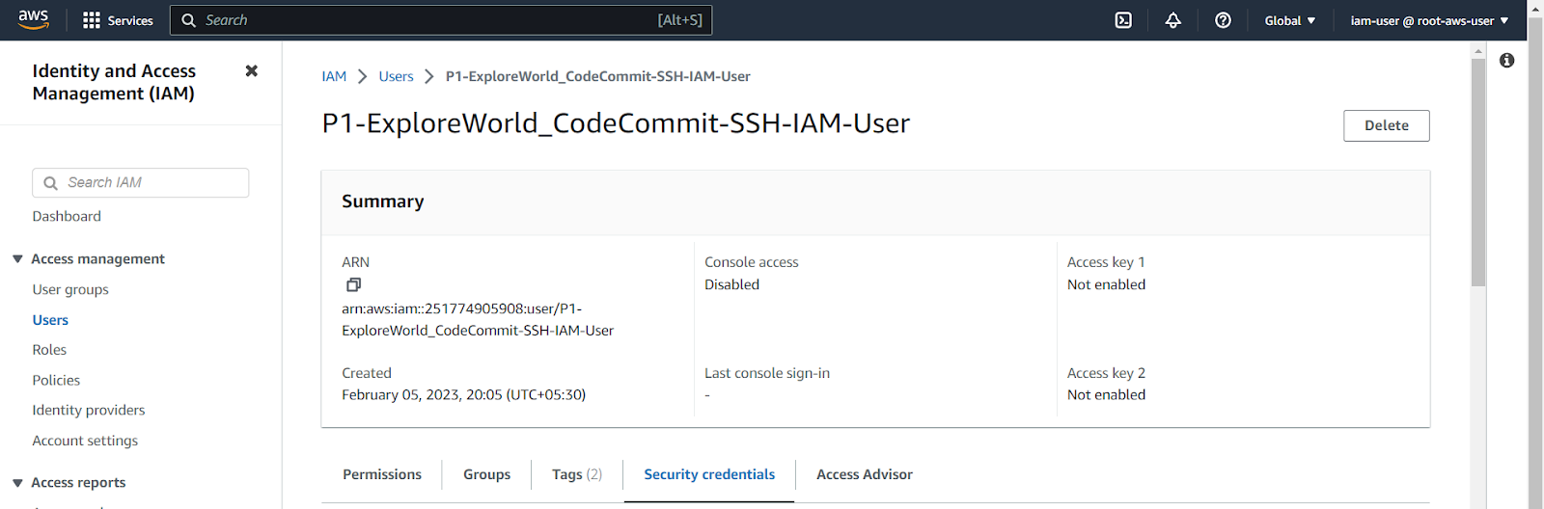Switch to the Permissions tab
1544x509 pixels.
click(x=382, y=474)
